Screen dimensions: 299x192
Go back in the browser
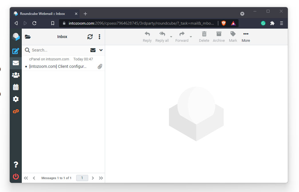pyautogui.click(x=16, y=23)
